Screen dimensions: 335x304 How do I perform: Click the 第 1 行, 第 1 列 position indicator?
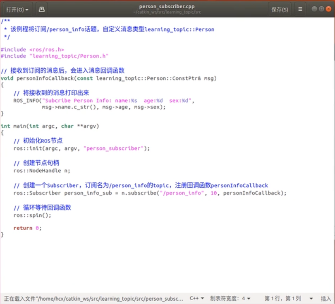(282, 298)
